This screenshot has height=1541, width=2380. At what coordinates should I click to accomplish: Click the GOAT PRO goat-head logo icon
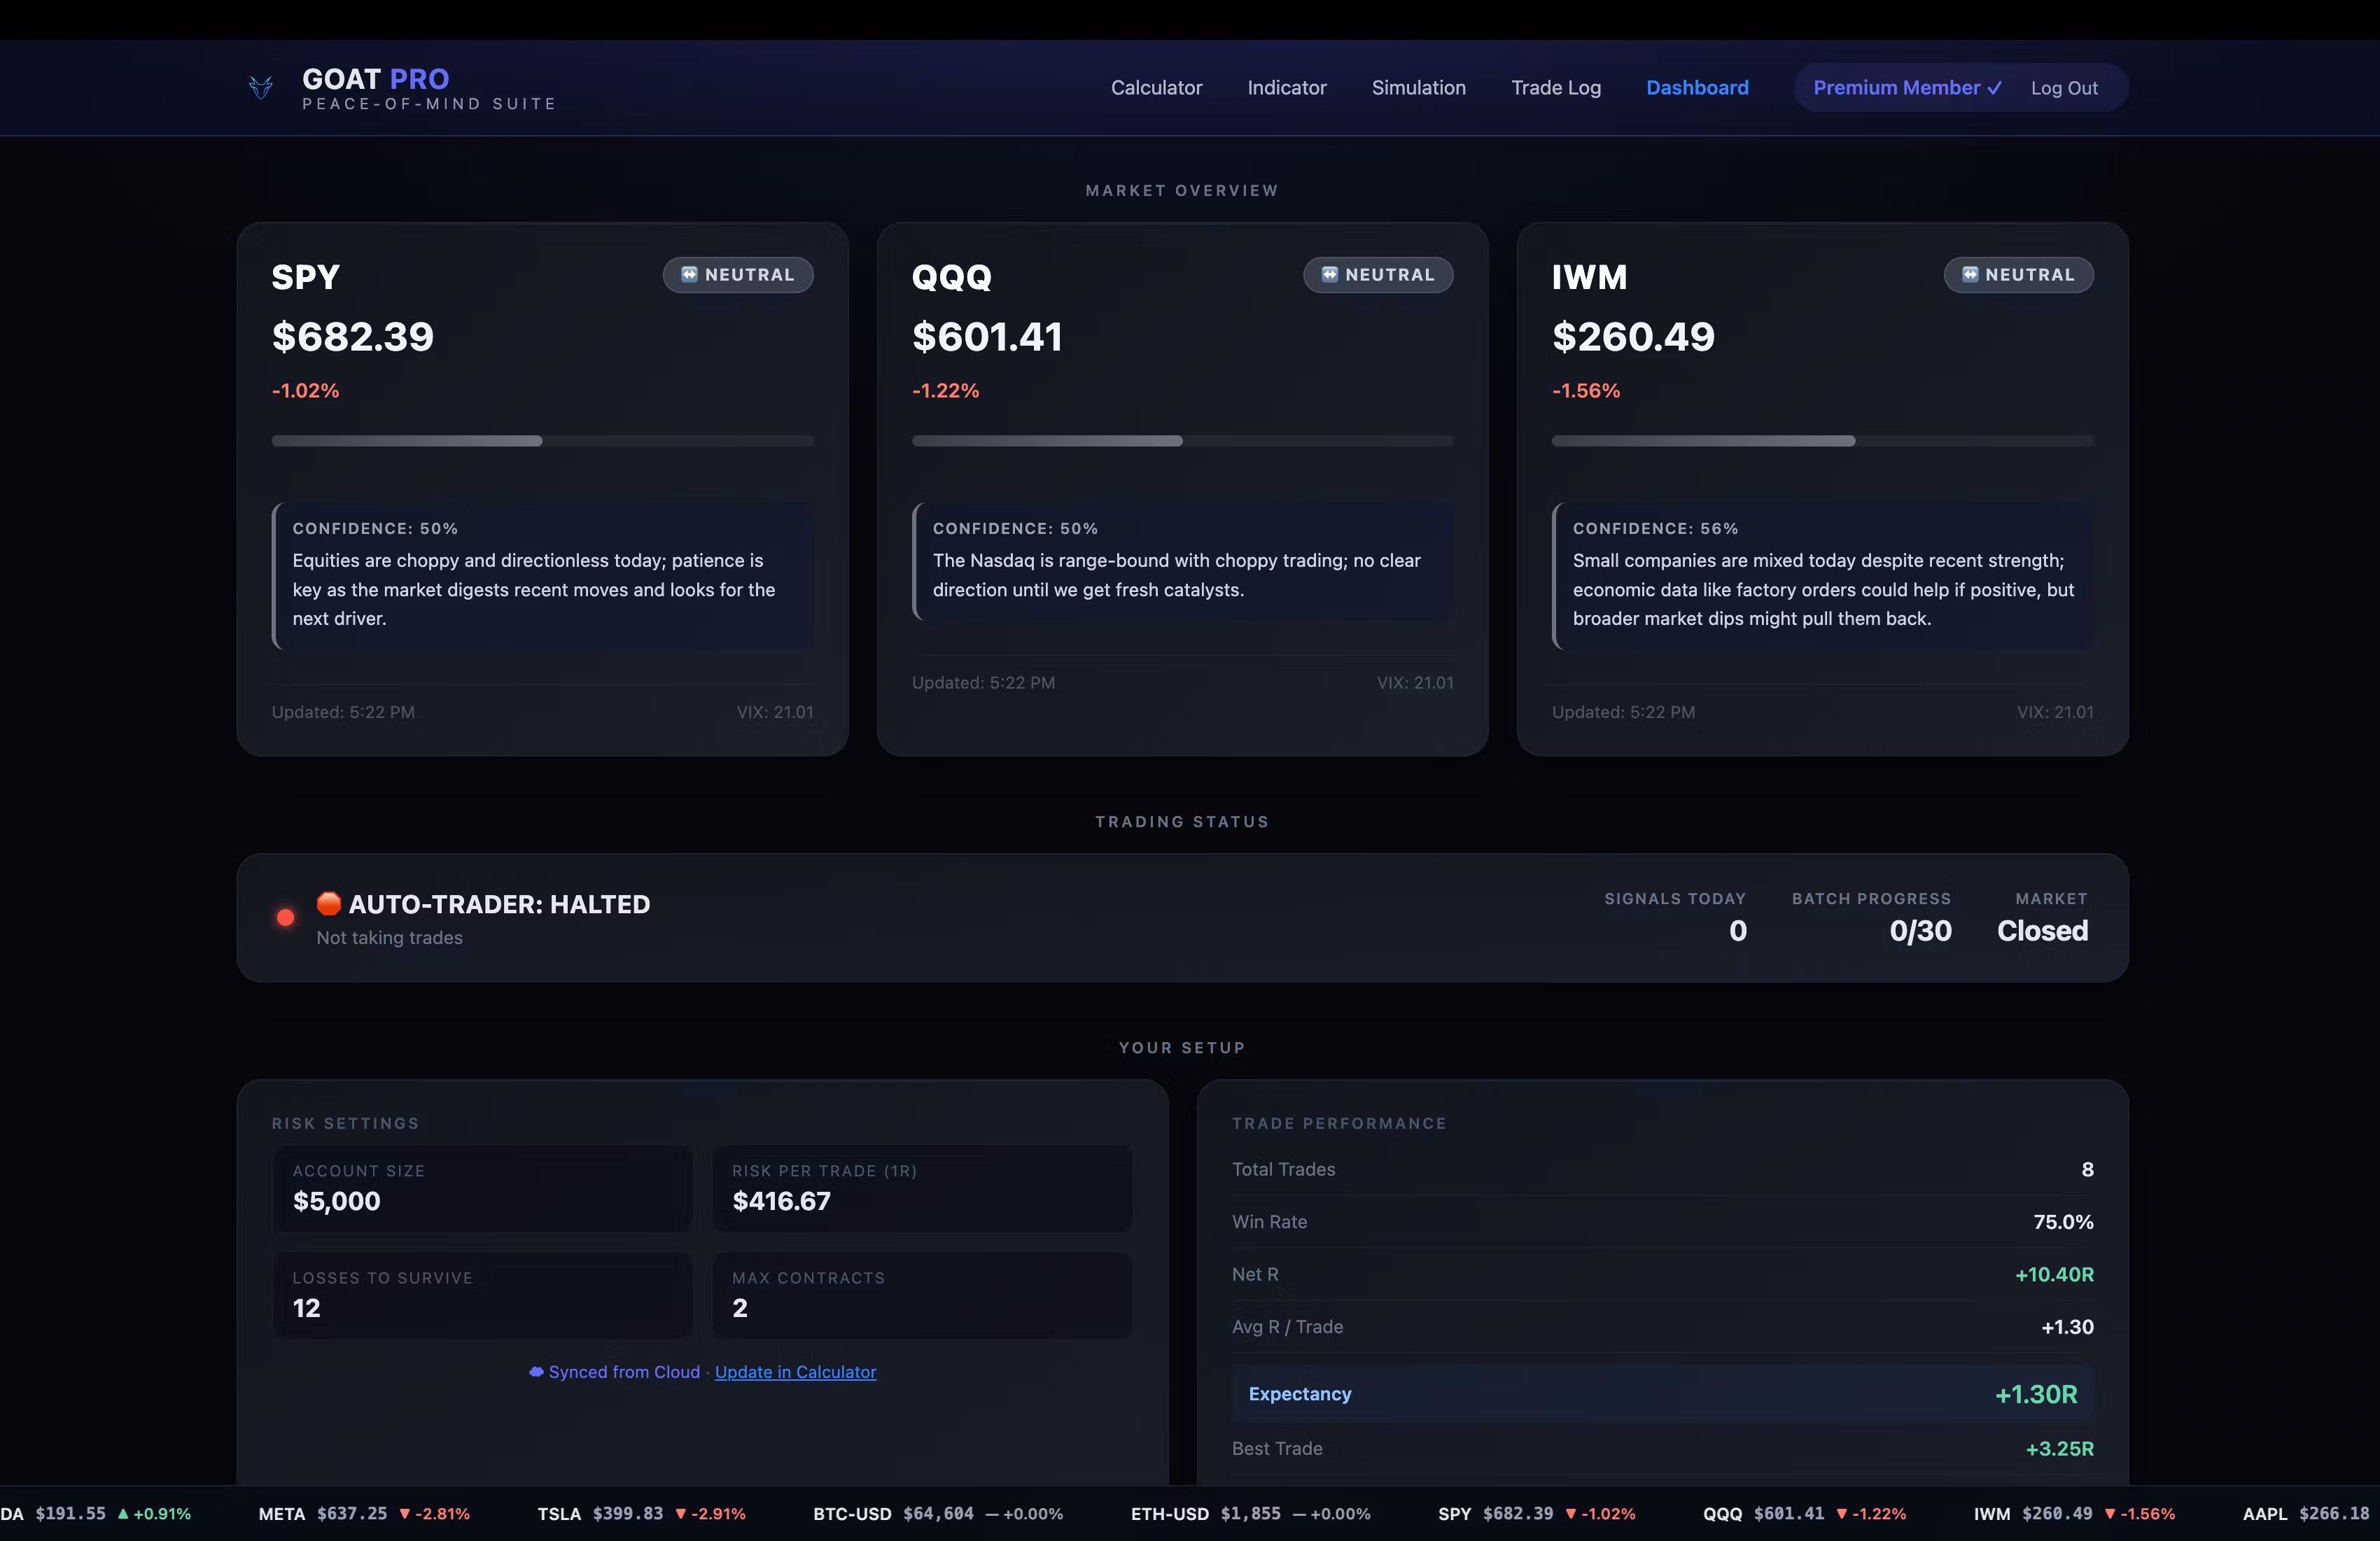coord(261,88)
